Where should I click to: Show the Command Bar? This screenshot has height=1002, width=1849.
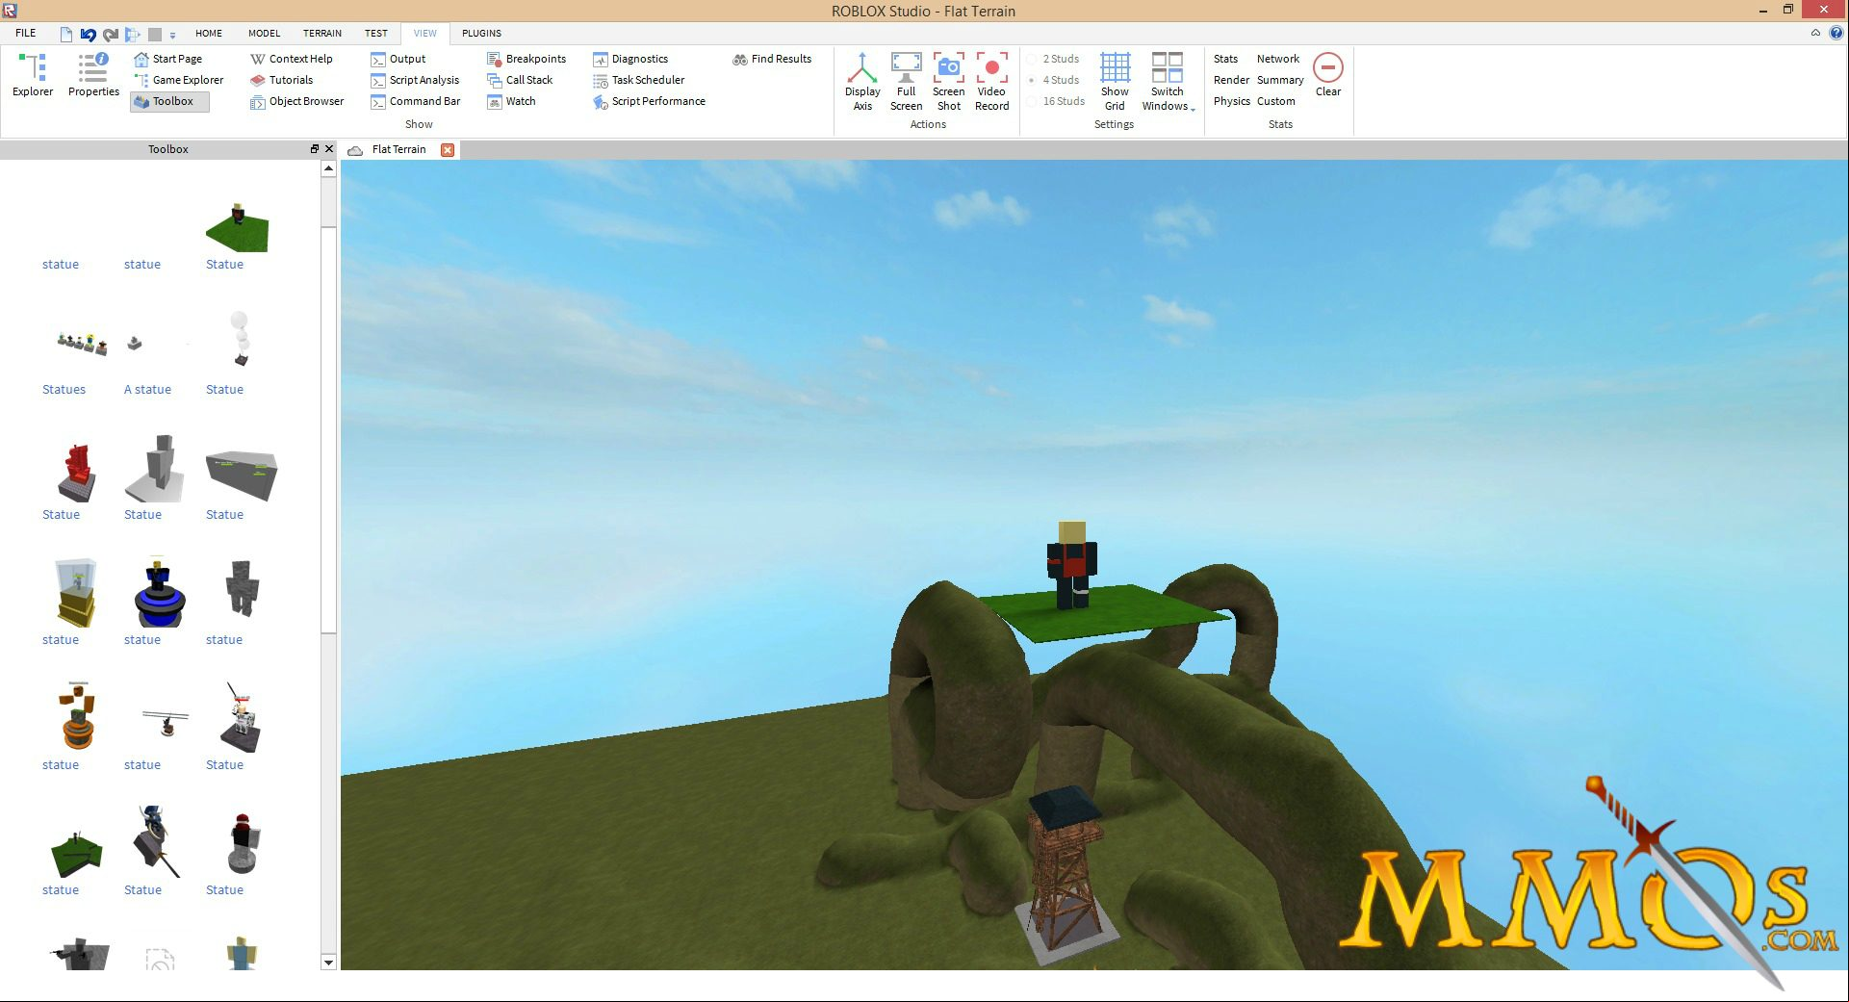click(416, 101)
